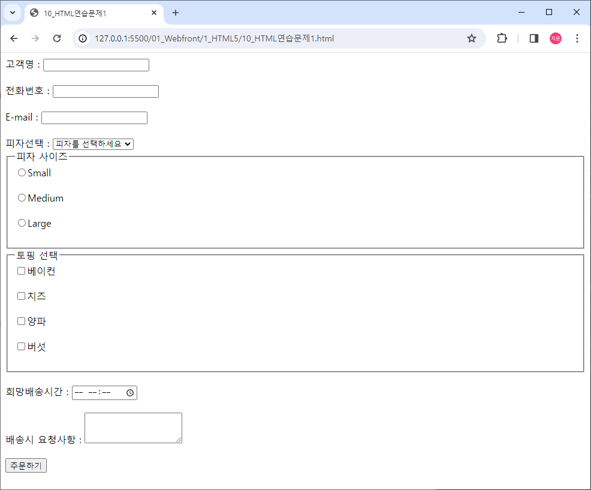Close the 10_HTML연습문제1 tab
Image resolution: width=591 pixels, height=490 pixels.
point(154,13)
